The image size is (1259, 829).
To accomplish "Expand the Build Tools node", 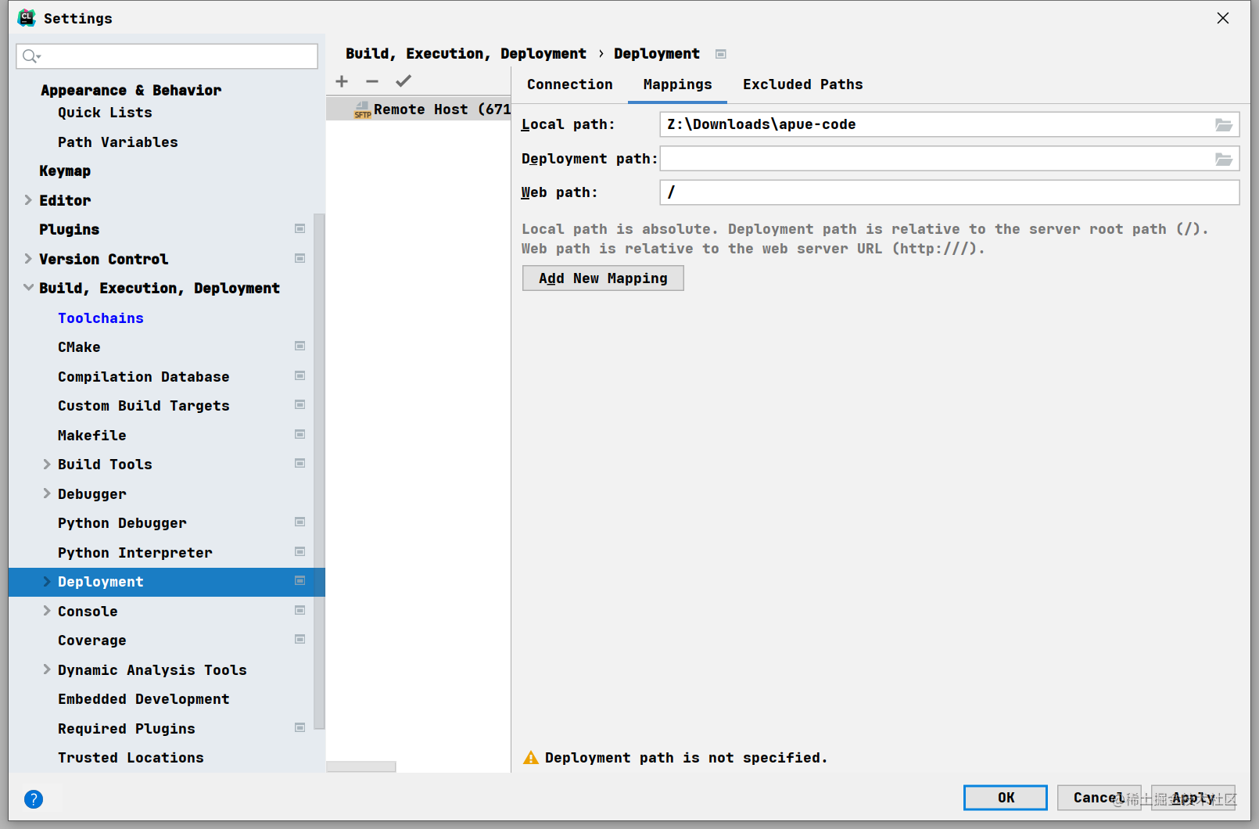I will [x=47, y=464].
